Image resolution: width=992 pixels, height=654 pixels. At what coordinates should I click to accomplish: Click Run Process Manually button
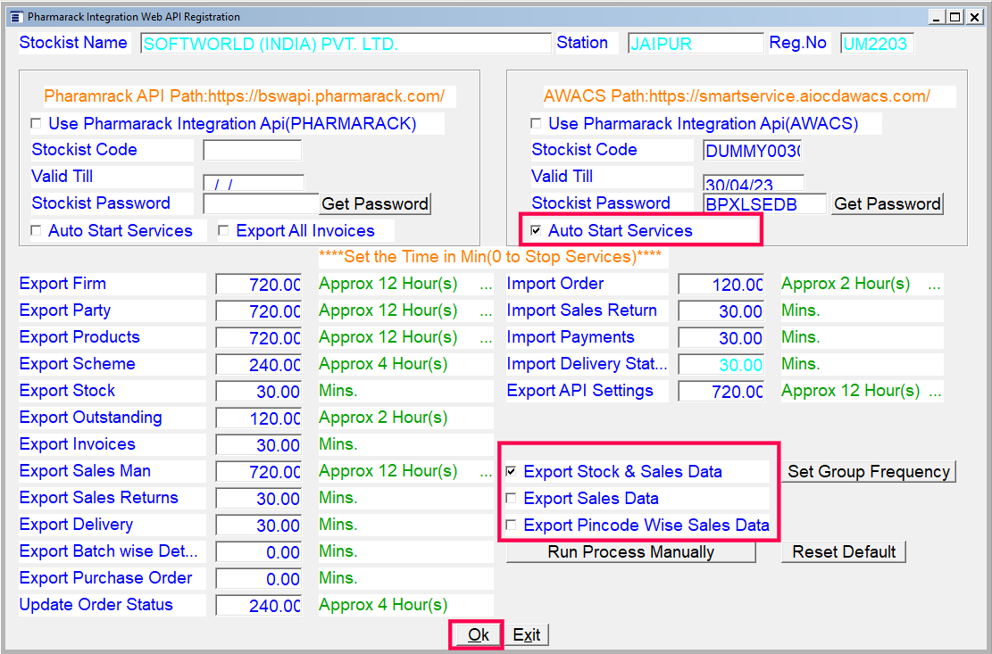(630, 551)
